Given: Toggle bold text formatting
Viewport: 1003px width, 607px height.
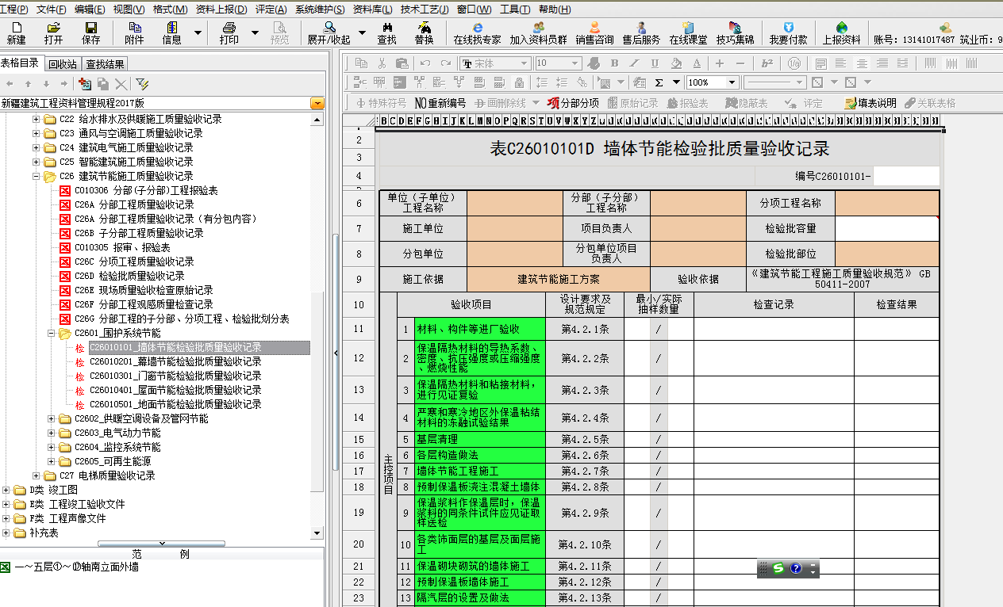Looking at the screenshot, I should [x=614, y=63].
